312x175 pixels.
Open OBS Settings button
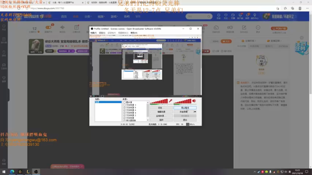pos(161,108)
